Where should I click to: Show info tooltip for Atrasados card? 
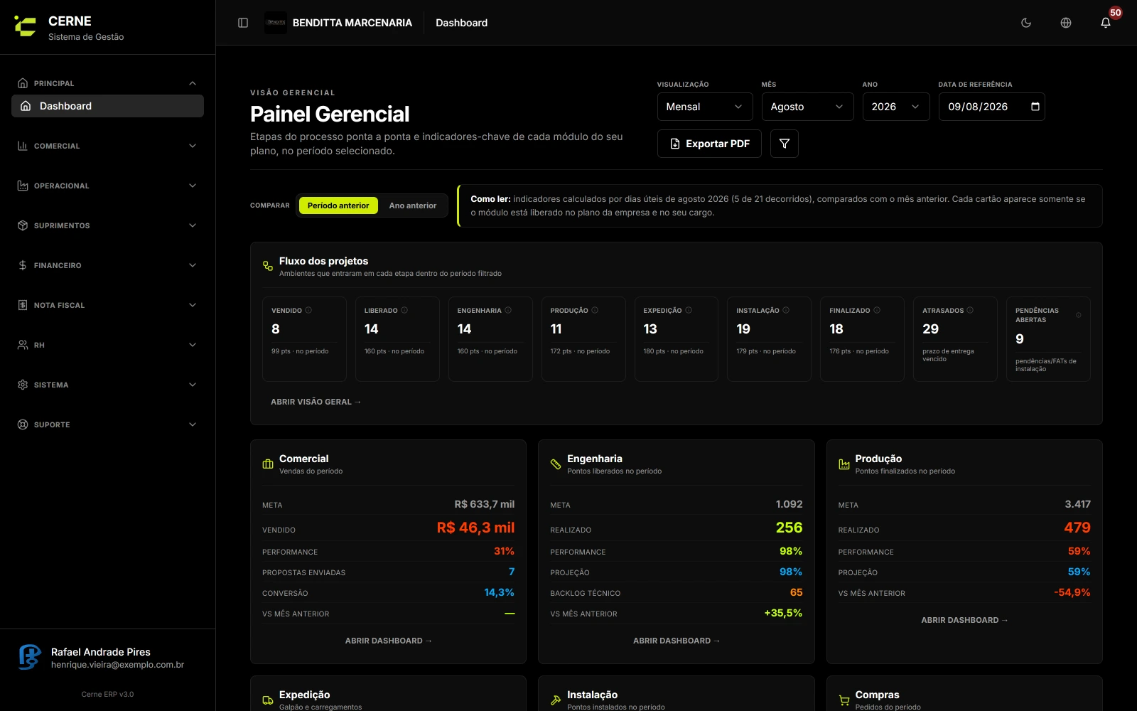point(970,310)
